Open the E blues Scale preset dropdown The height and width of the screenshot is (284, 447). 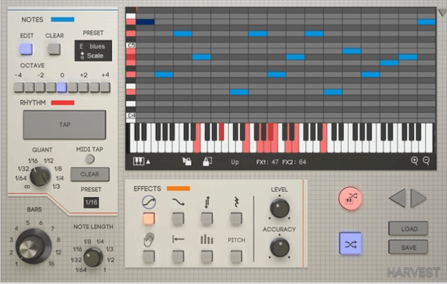[93, 51]
